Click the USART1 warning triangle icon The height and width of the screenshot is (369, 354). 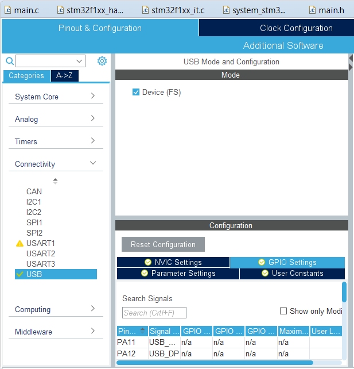click(20, 244)
